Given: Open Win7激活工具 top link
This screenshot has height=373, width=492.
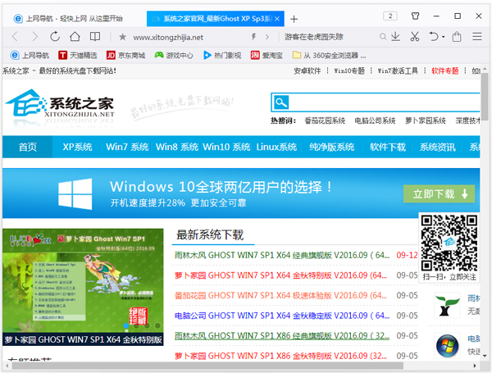Looking at the screenshot, I should click(x=398, y=71).
